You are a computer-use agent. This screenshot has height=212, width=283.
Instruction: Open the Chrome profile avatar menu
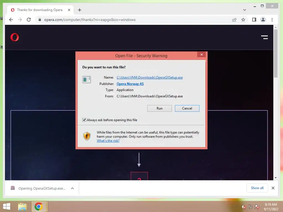coord(263,20)
